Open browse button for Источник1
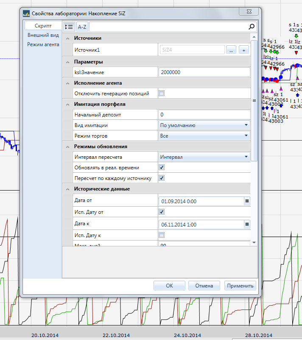Screen dimensions: 302x340 pos(231,50)
